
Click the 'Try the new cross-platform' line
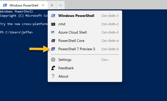click(24, 24)
